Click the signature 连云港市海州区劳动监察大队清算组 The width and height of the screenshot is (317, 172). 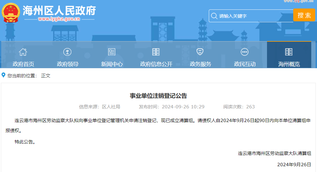point(274,153)
